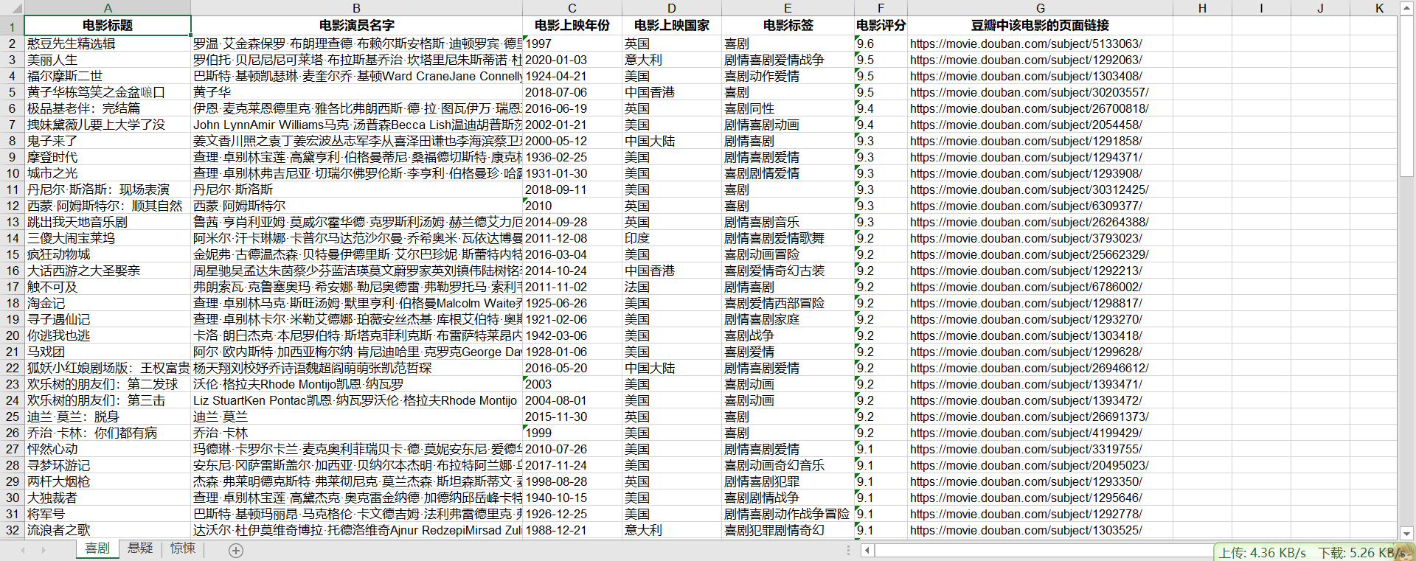Click the vertical scrollbar thumb
Screen dimensions: 1416x561
pos(1406,96)
